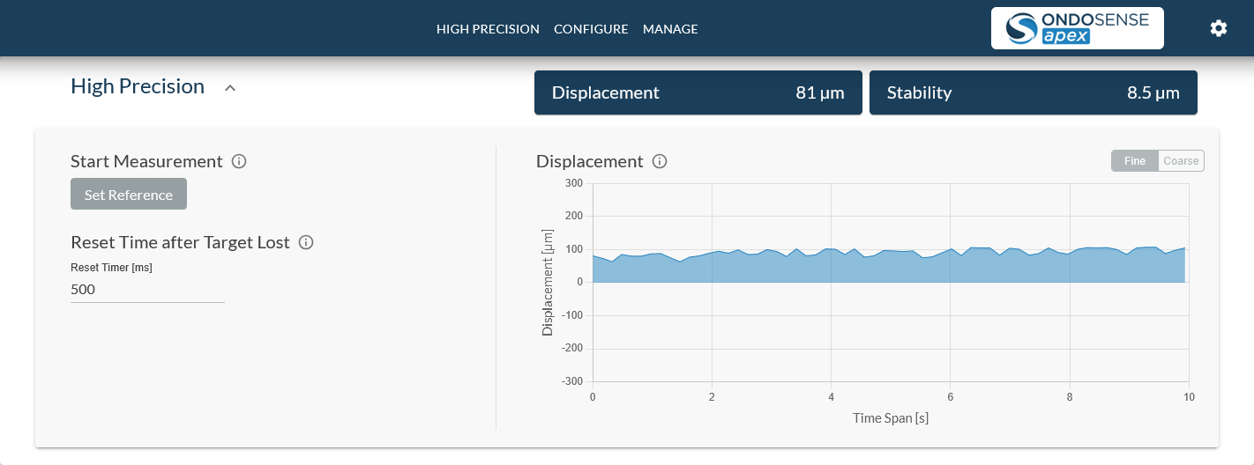Screen dimensions: 1254x465
Task: Open the Displacement chart info icon
Action: pyautogui.click(x=660, y=161)
